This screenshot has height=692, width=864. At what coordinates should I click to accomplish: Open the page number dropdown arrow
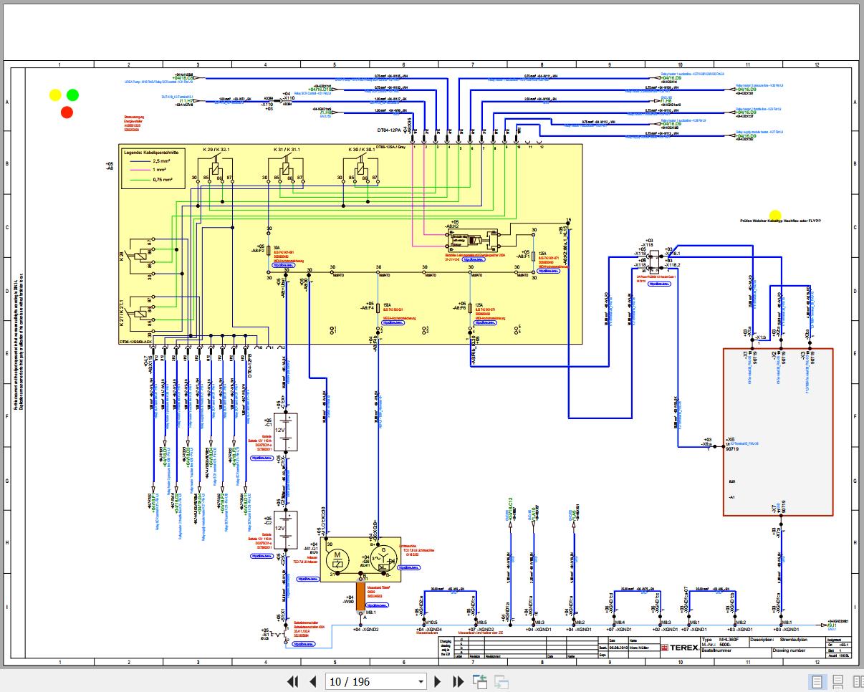[421, 681]
